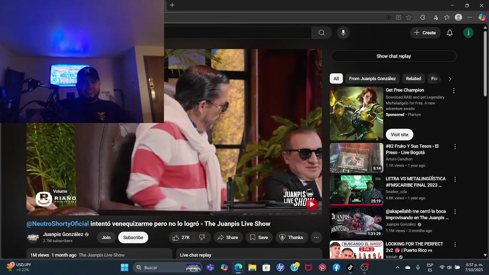The width and height of the screenshot is (489, 275).
Task: Open options for akapellahh video
Action: [455, 212]
